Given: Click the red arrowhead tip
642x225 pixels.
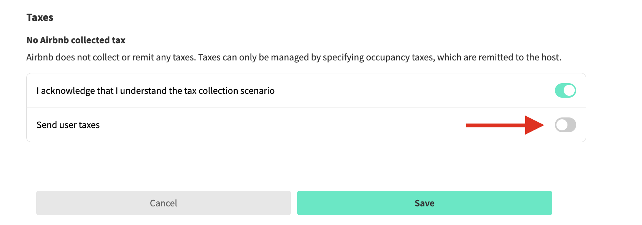Looking at the screenshot, I should coord(542,125).
